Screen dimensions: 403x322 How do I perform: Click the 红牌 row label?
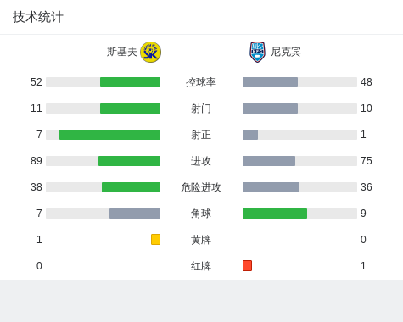pos(201,266)
